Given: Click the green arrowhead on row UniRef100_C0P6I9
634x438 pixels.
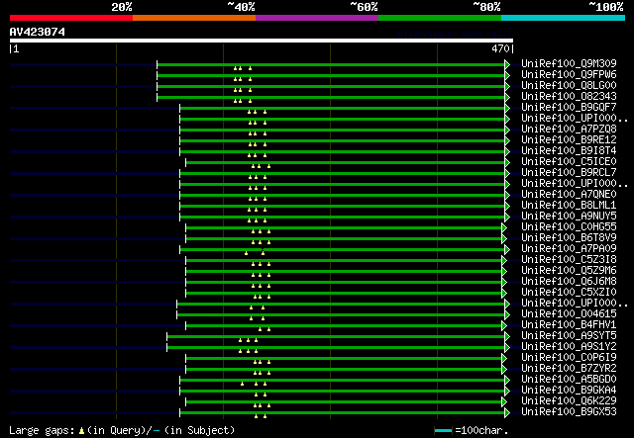Looking at the screenshot, I should coord(504,359).
